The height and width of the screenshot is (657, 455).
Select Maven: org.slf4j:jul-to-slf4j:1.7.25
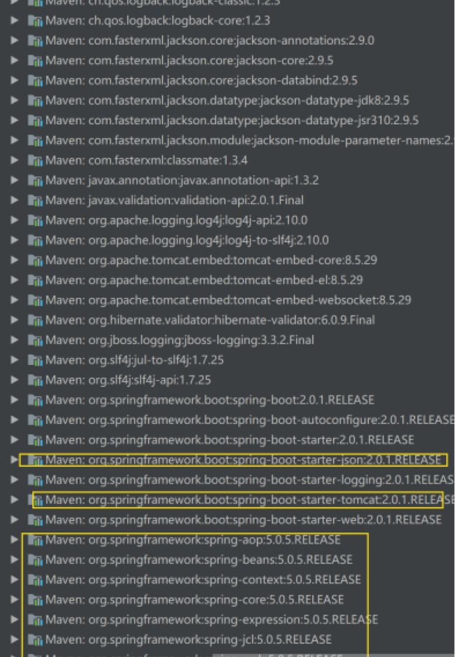pyautogui.click(x=134, y=360)
